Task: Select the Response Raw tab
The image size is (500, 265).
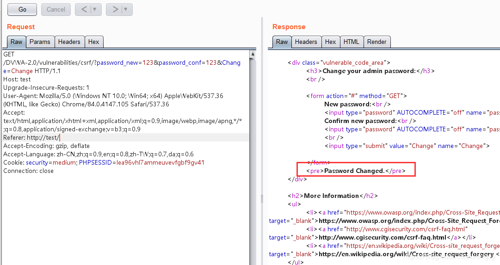Action: tap(282, 42)
